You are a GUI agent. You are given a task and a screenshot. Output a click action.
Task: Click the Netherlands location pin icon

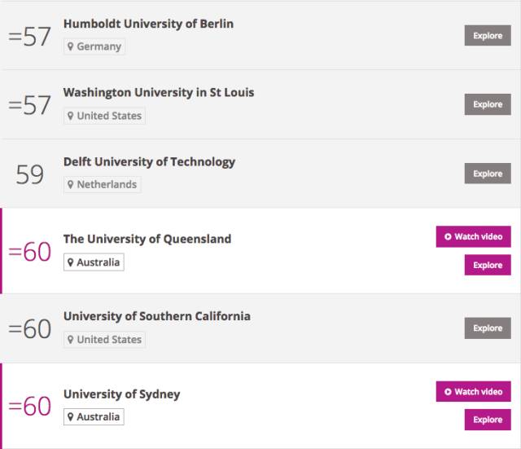point(71,185)
